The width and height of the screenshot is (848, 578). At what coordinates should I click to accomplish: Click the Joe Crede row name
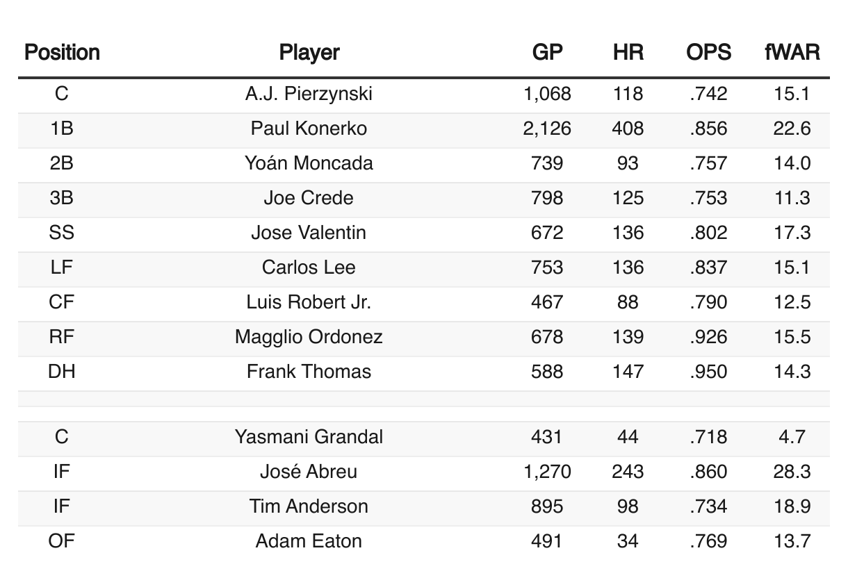(x=309, y=198)
